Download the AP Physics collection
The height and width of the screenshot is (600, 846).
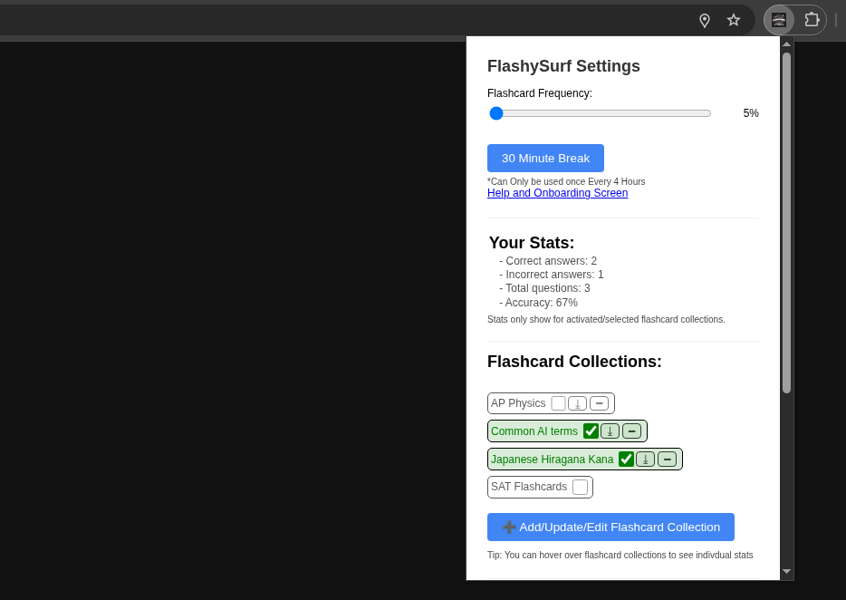[577, 403]
